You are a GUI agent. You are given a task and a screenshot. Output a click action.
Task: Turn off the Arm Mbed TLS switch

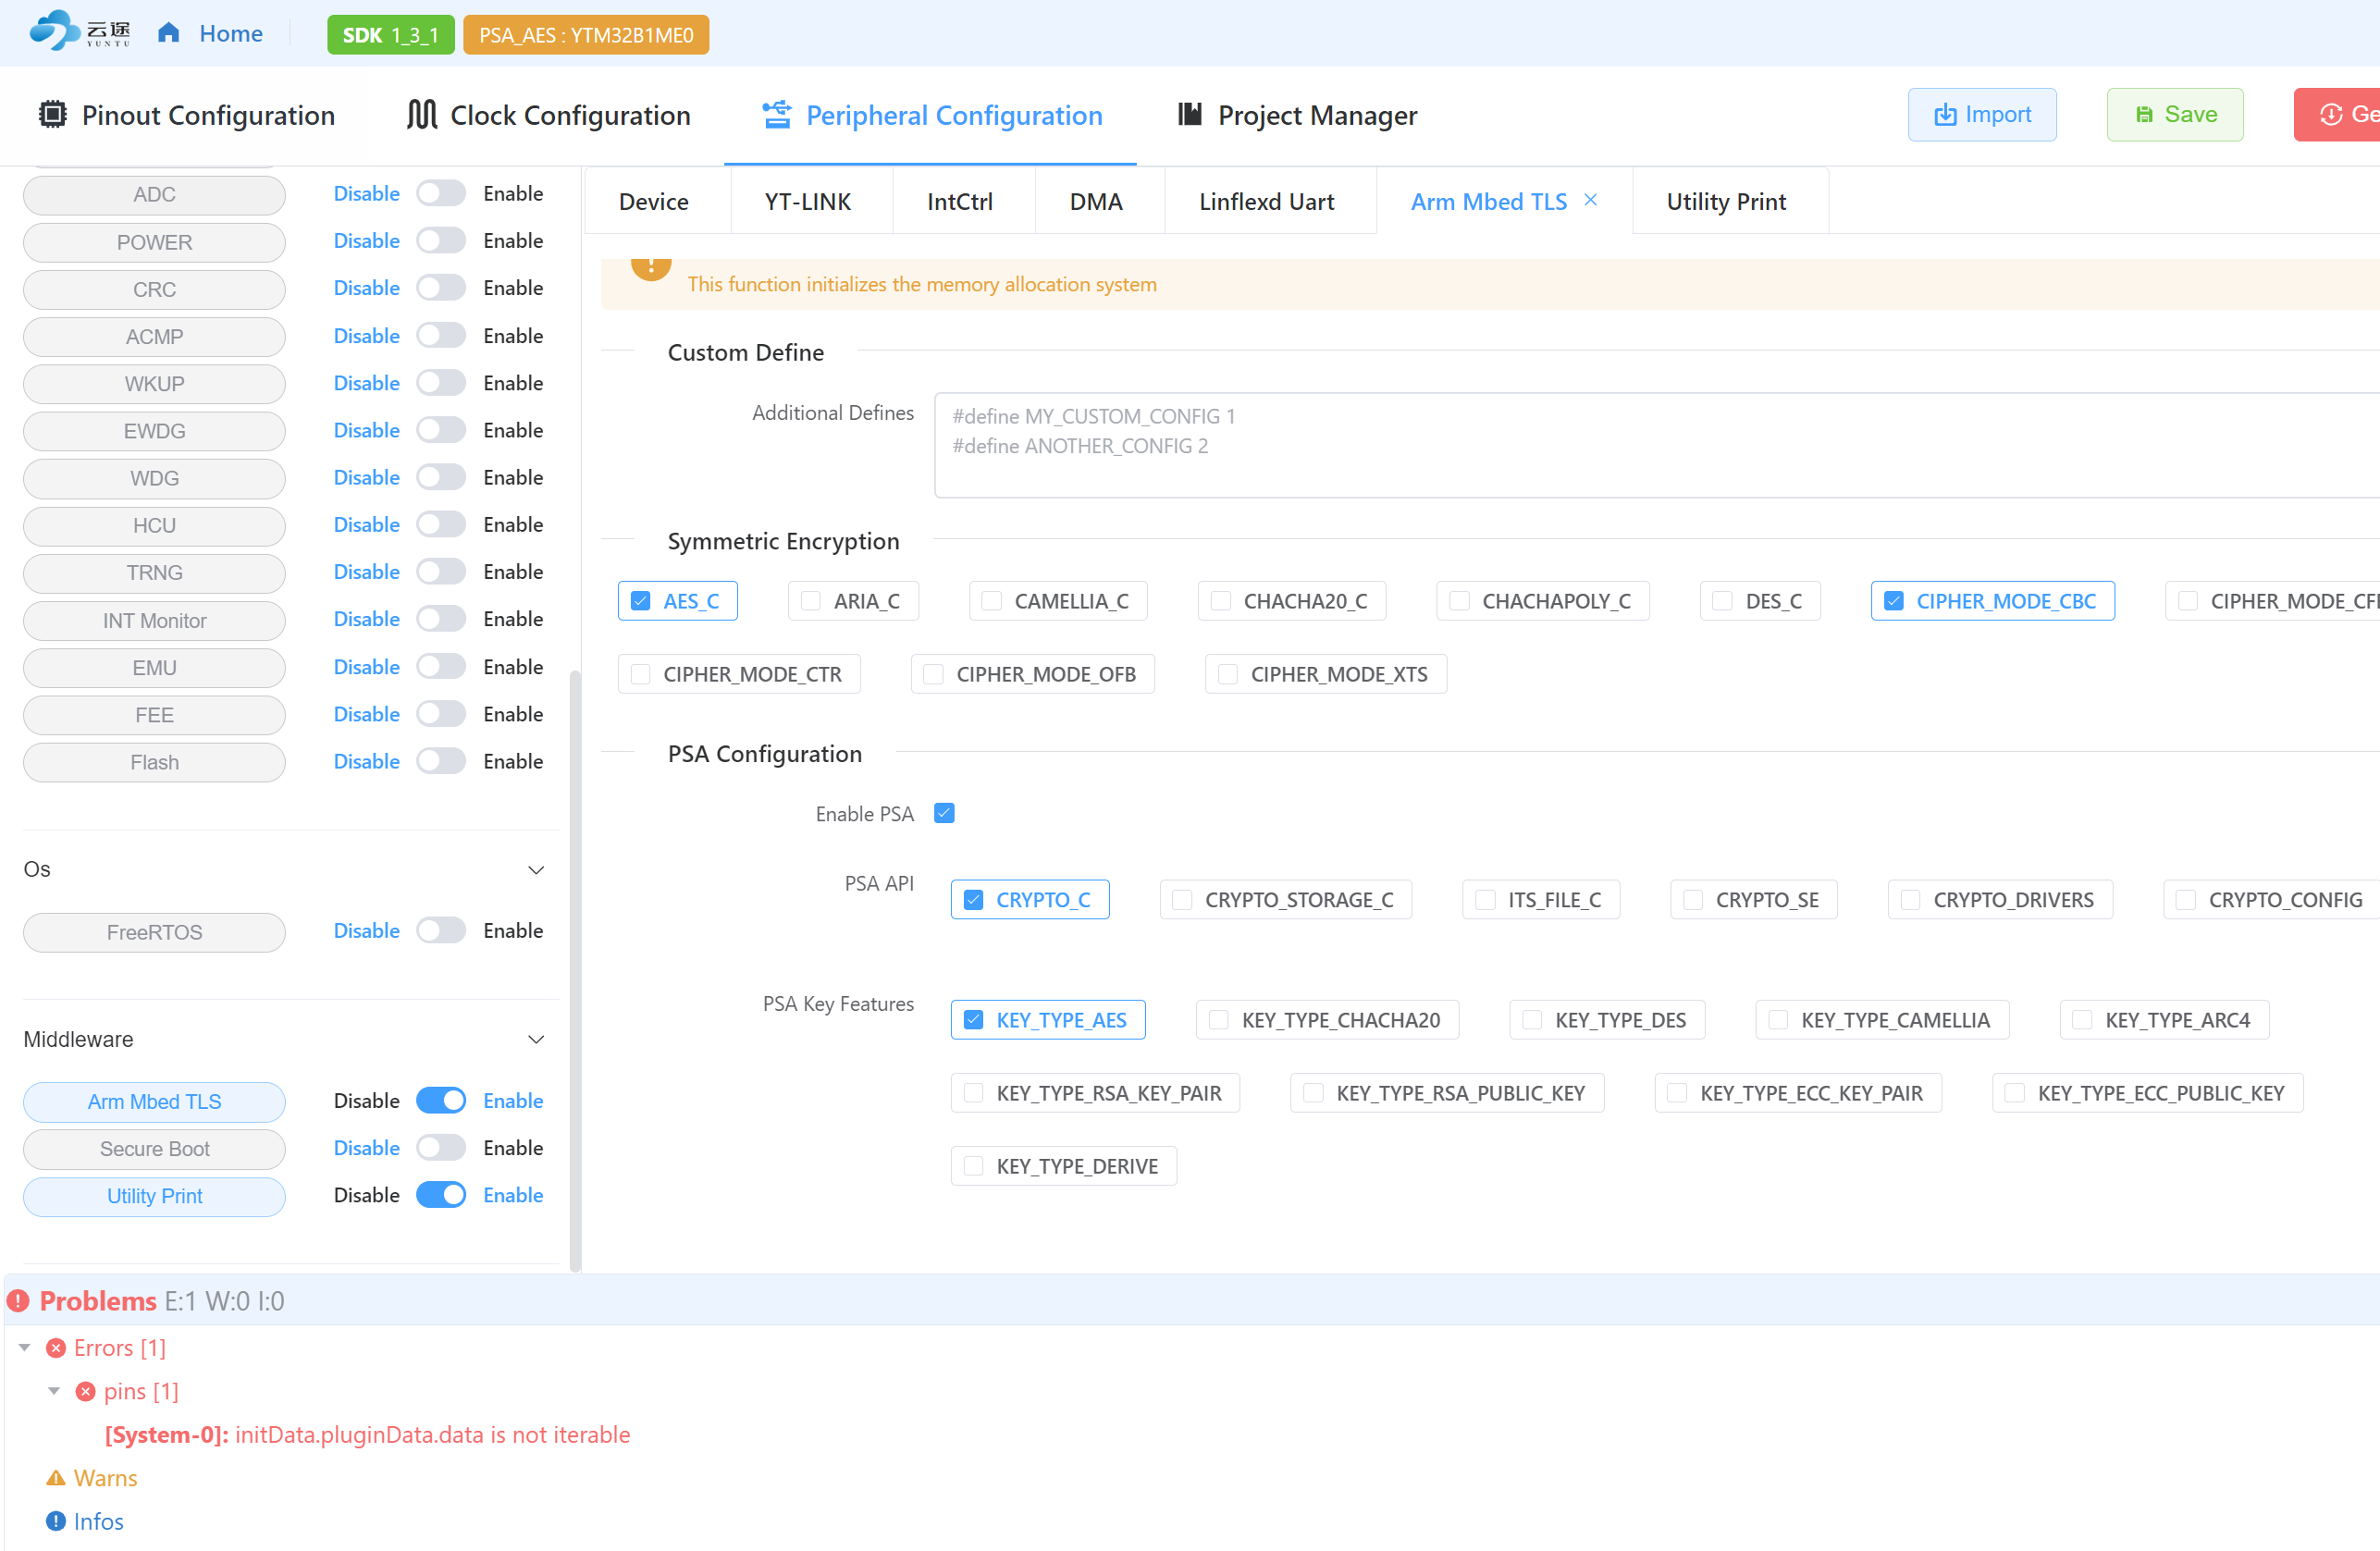coord(441,1101)
